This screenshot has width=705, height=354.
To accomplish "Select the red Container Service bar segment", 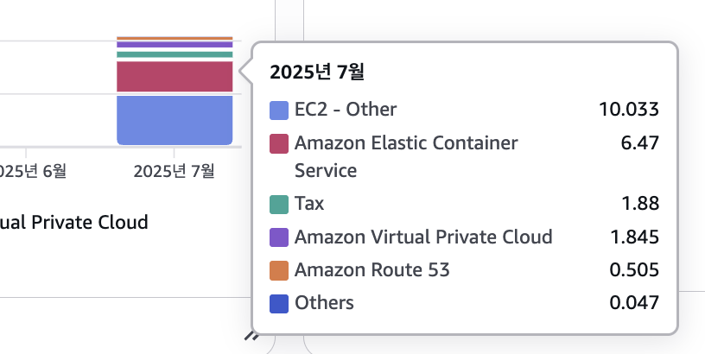I will pyautogui.click(x=175, y=77).
